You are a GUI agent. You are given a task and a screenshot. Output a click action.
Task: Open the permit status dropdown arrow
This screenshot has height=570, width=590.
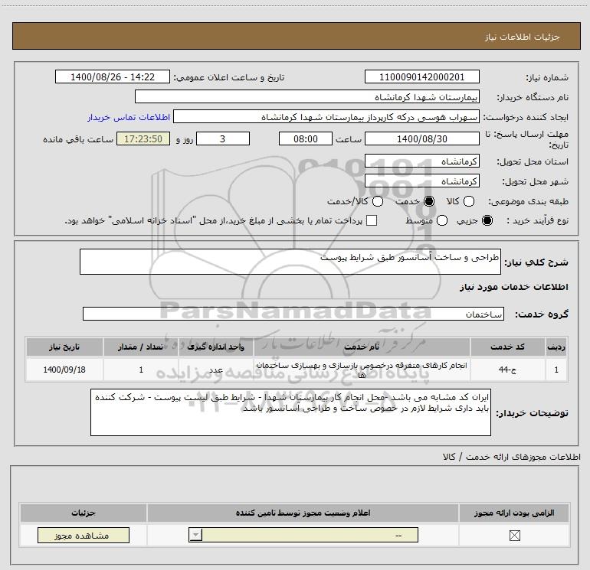pyautogui.click(x=195, y=535)
